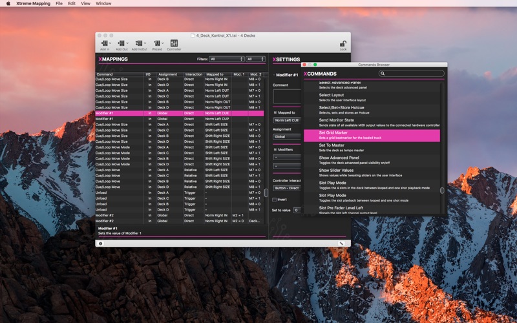The width and height of the screenshot is (517, 323).
Task: Open the Edit menu
Action: tap(72, 3)
